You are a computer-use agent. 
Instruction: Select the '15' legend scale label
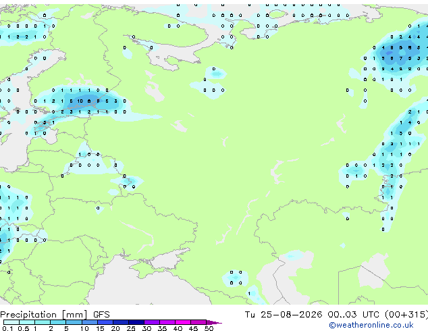tap(100, 328)
